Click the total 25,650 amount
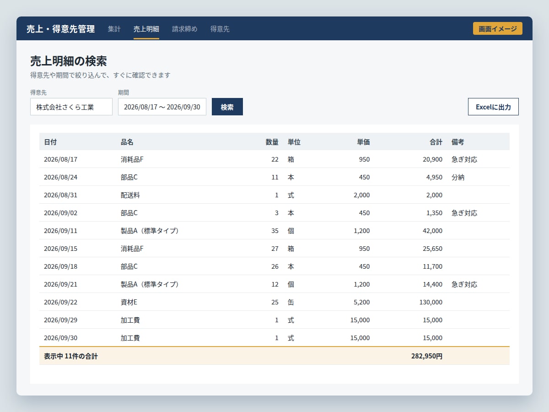 pos(432,249)
